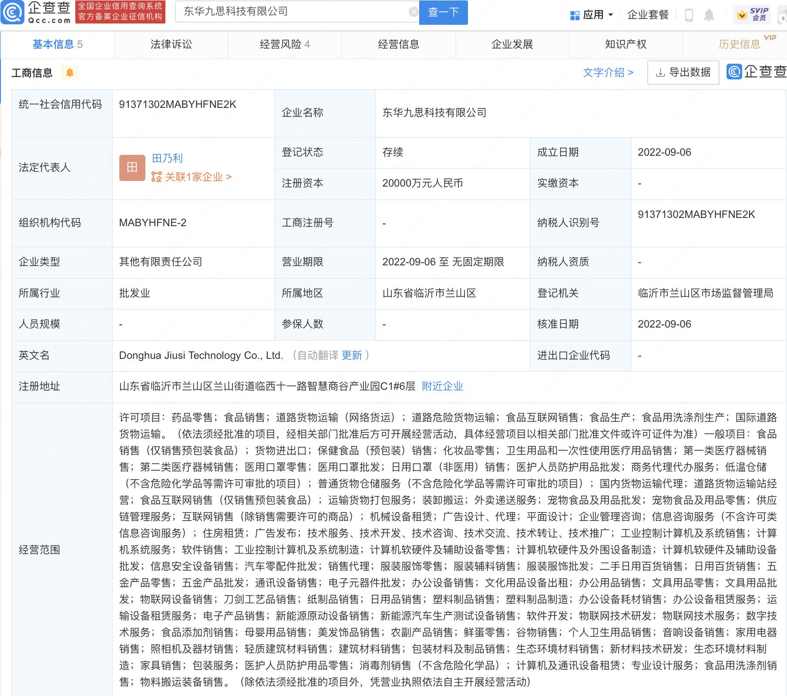
Task: Open the notification bell in header
Action: pos(709,15)
